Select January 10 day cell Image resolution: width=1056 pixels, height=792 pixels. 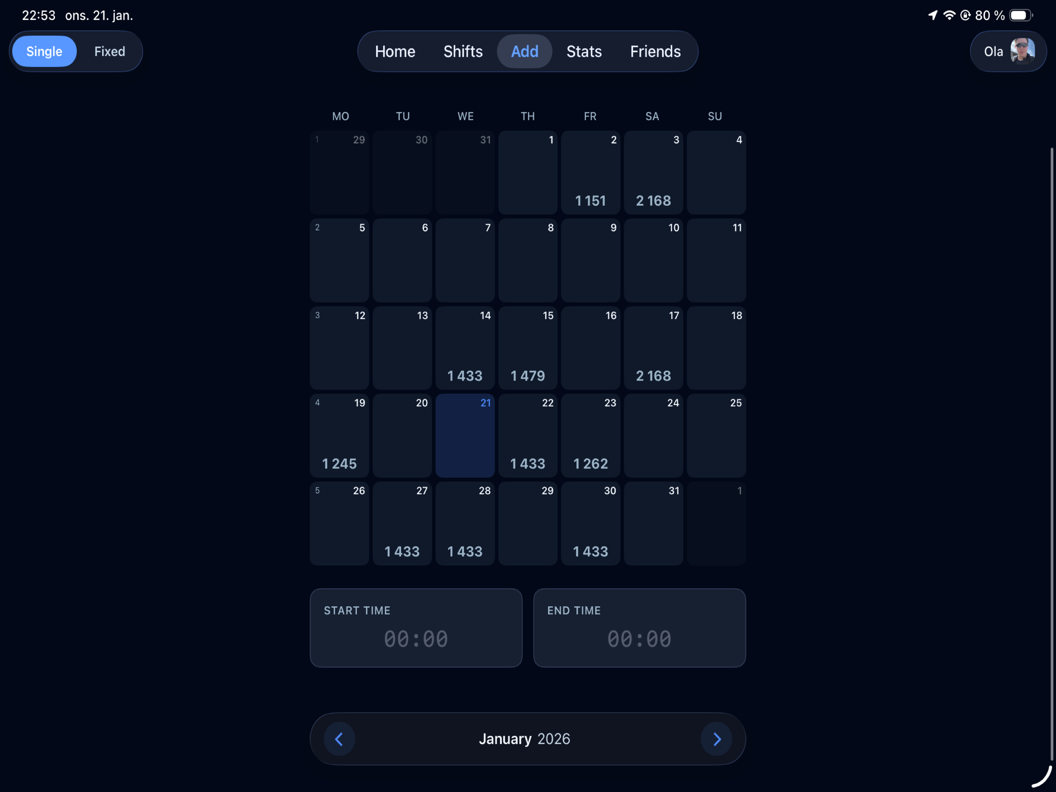point(653,260)
